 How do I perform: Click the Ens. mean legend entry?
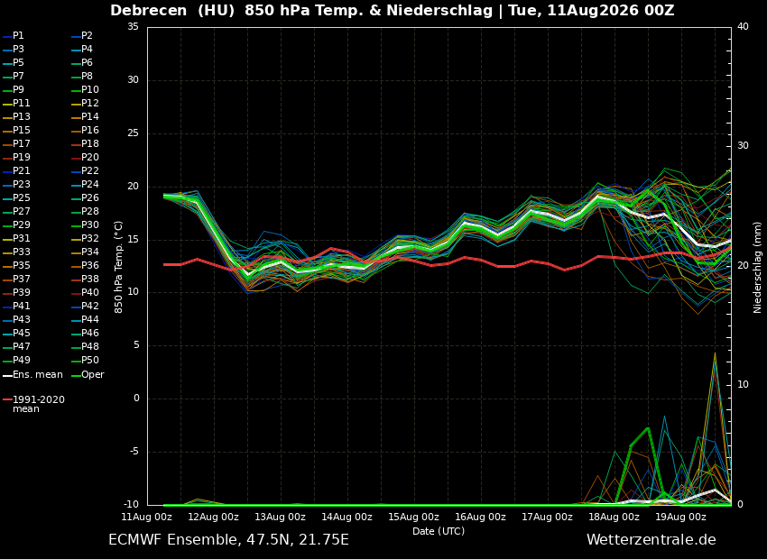[32, 375]
